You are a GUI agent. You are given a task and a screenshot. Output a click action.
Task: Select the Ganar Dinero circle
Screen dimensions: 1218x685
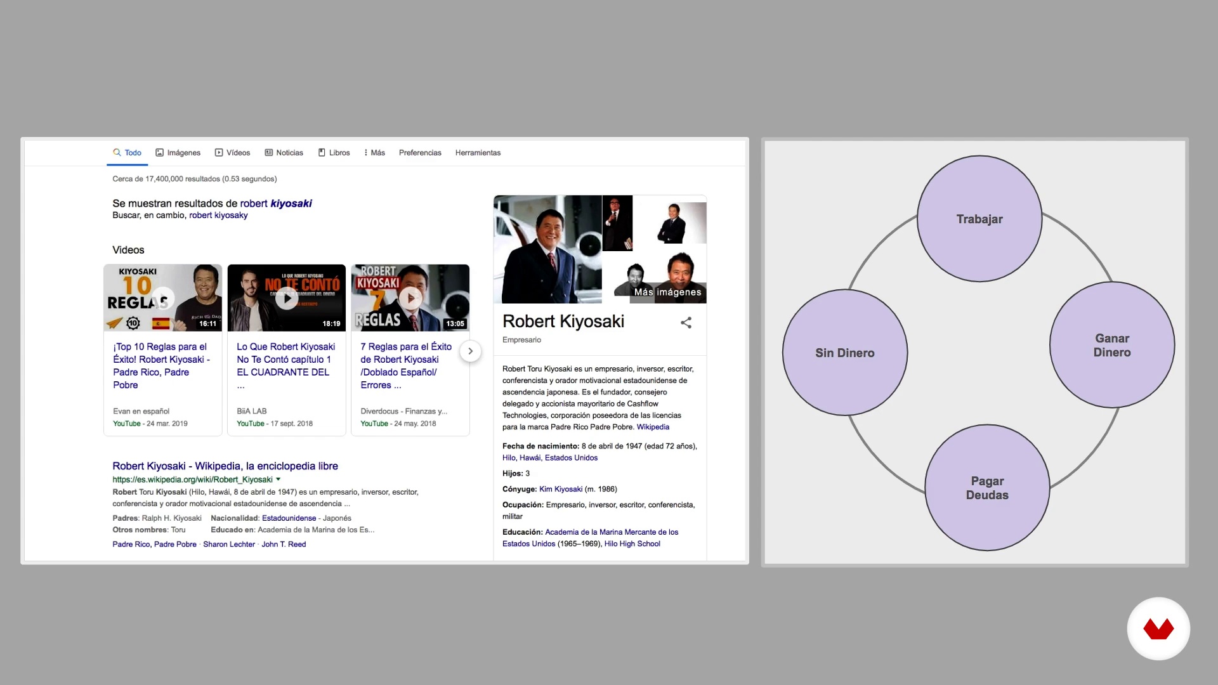tap(1111, 345)
